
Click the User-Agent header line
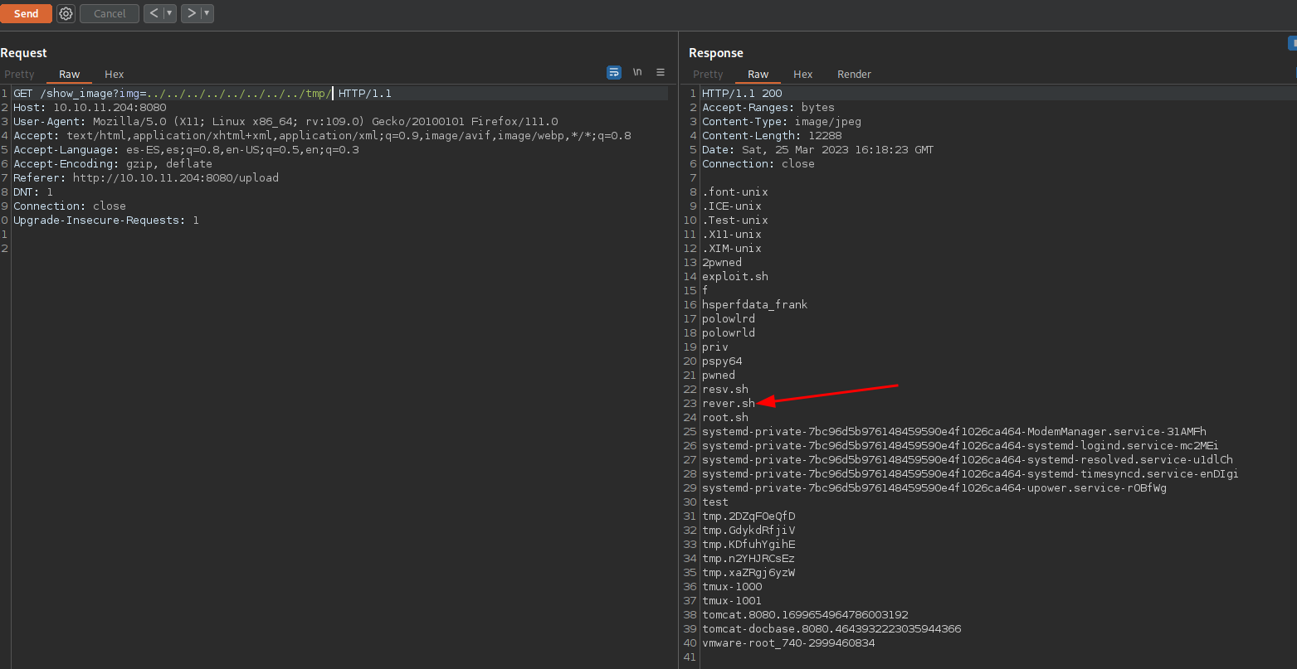pyautogui.click(x=285, y=122)
